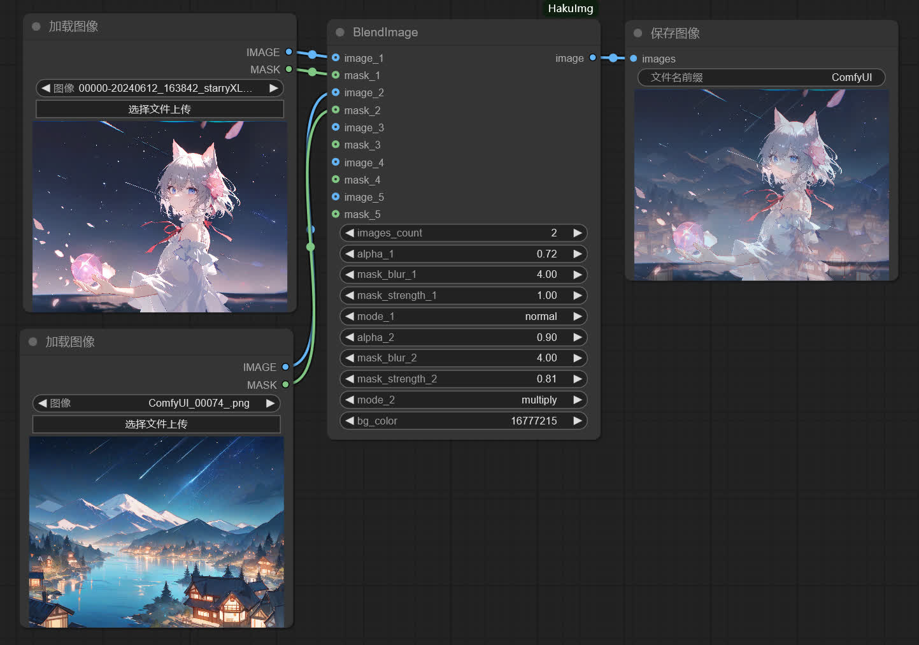Click the IMAGE output socket of the top load node
The image size is (919, 645).
[x=289, y=52]
